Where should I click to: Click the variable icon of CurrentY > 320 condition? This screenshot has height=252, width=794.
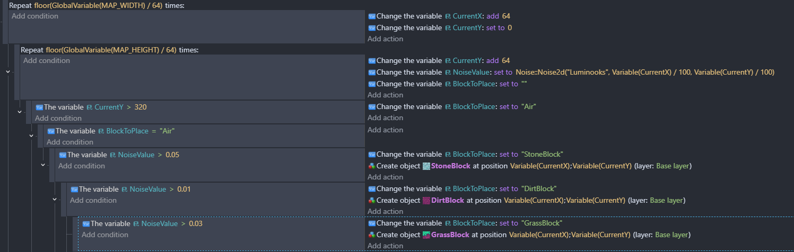click(x=39, y=107)
